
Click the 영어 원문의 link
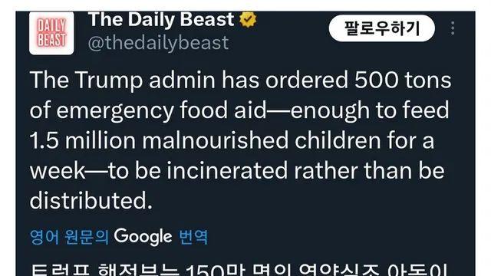click(69, 237)
